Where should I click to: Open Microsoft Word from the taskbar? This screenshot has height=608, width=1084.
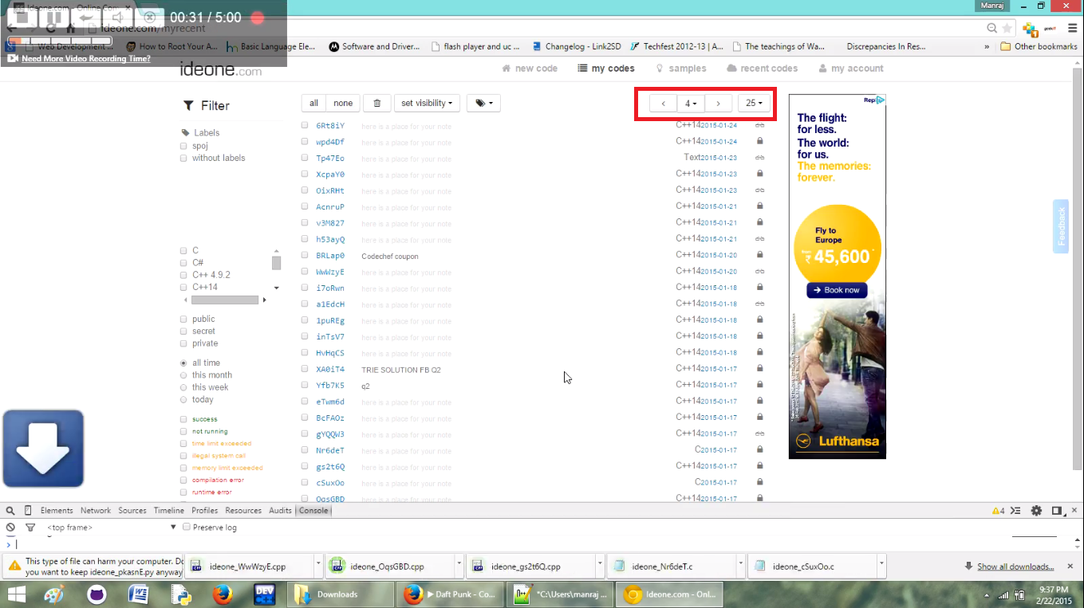[138, 594]
